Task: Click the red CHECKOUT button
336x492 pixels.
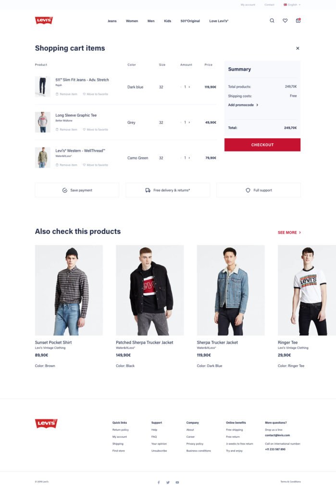Action: (262, 145)
